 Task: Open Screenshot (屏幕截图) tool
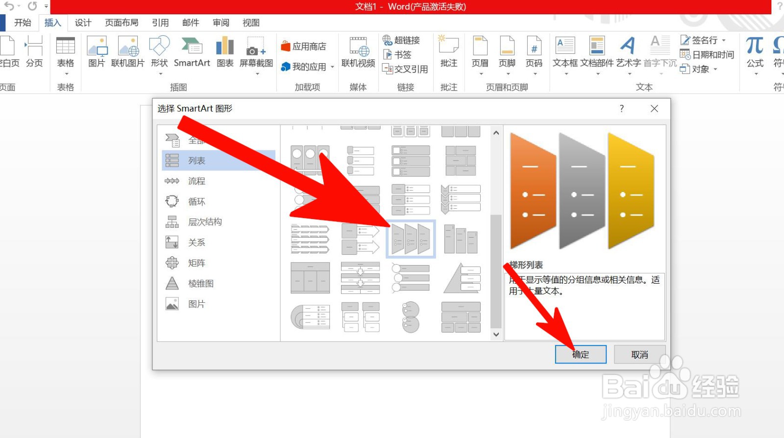pos(256,55)
